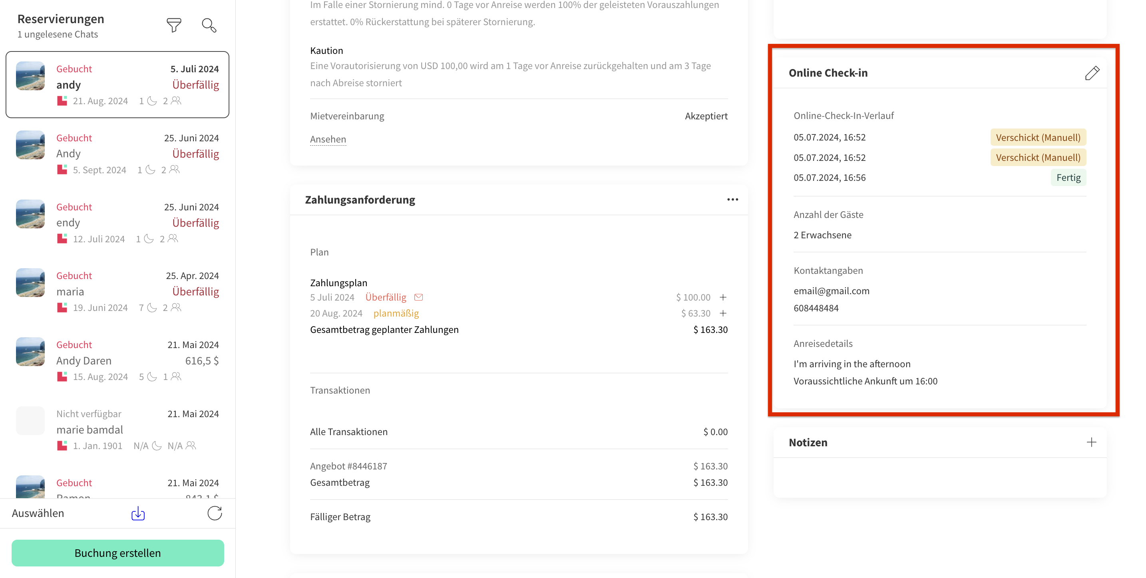Click the Fertig check-in status badge

[1068, 178]
